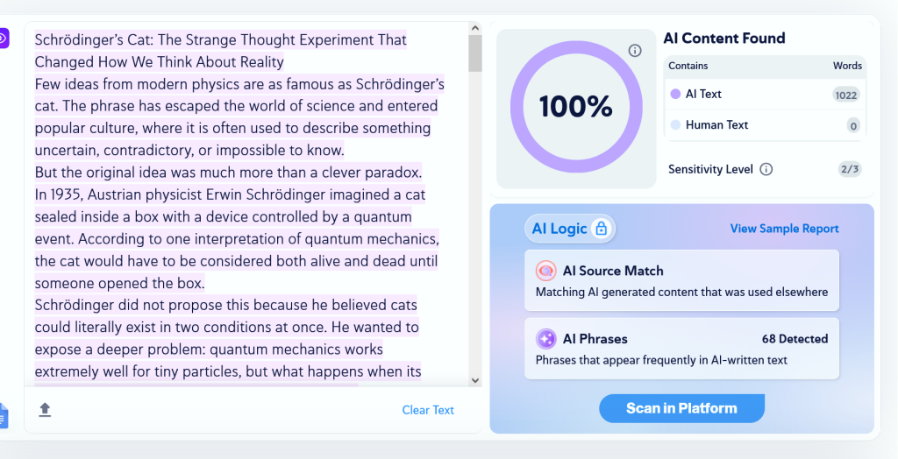The width and height of the screenshot is (898, 459).
Task: Open the blue document icon at bottom left
Action: point(4,415)
